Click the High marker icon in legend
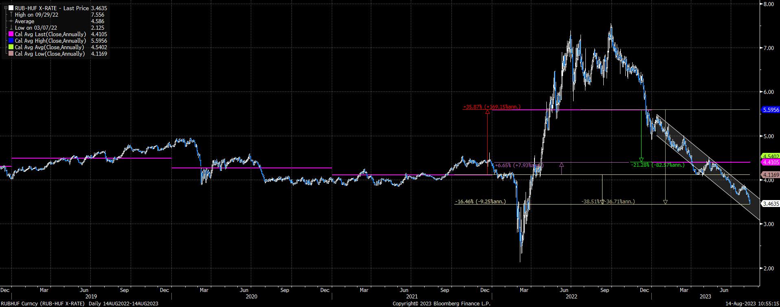 pos(11,15)
